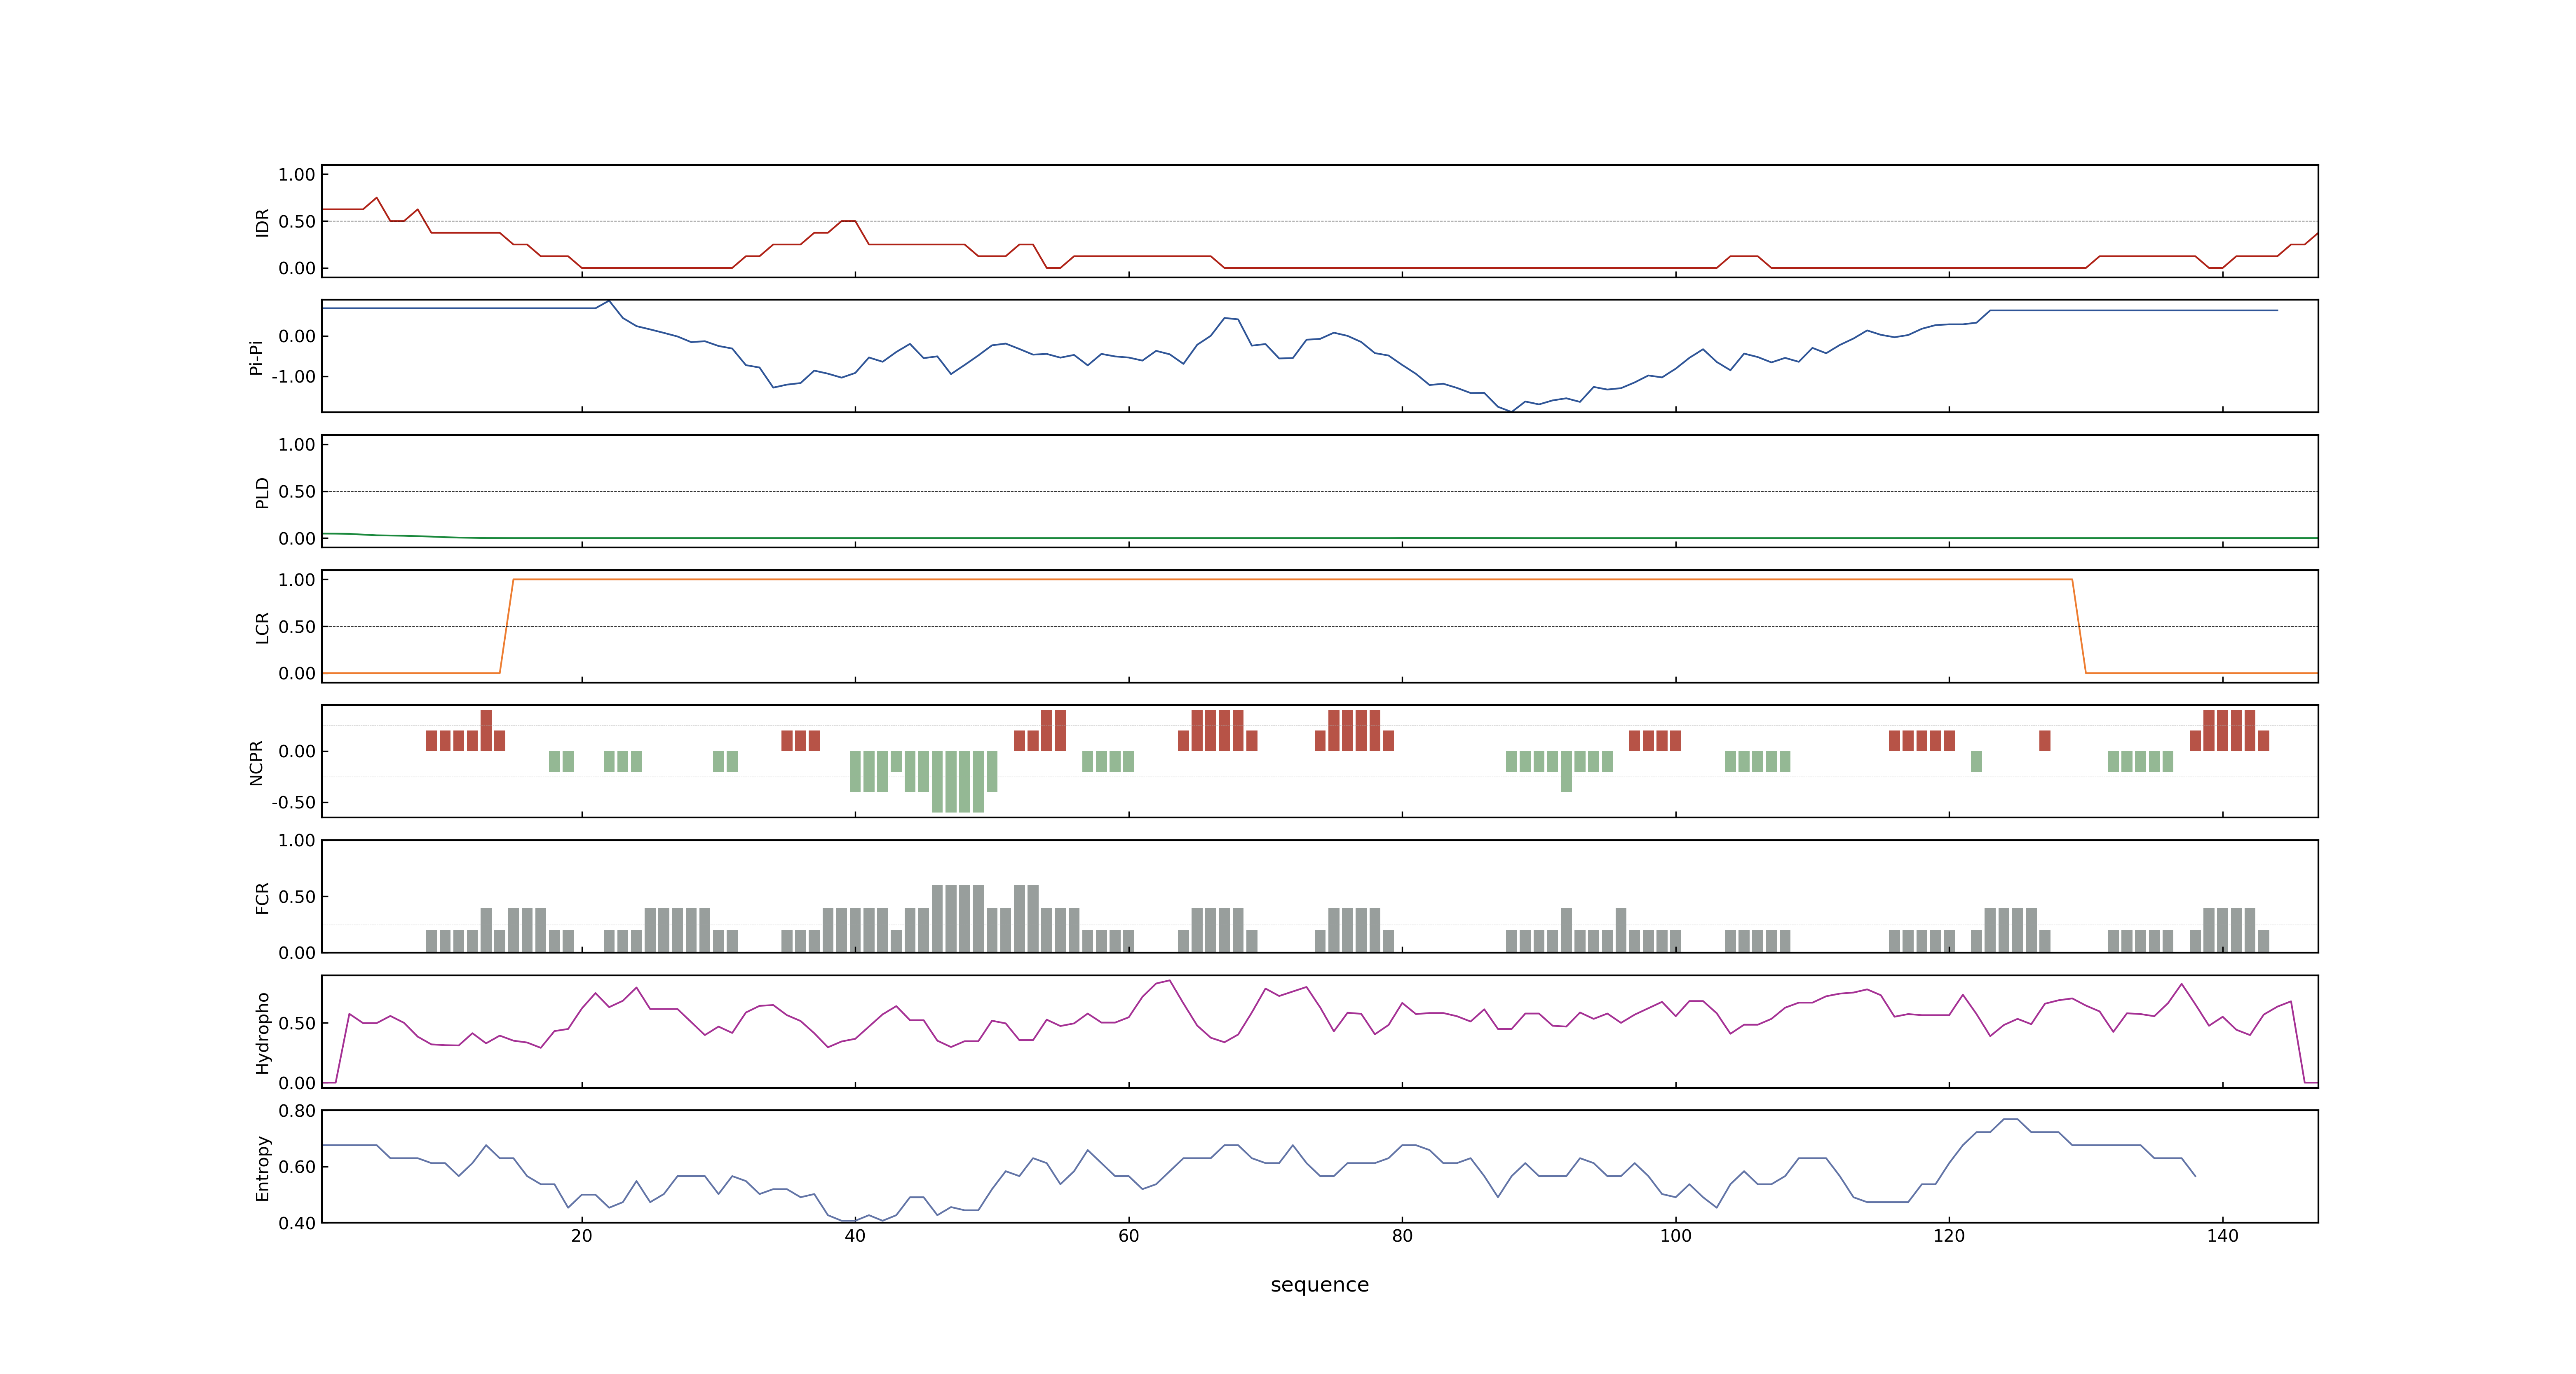2576x1374 pixels.
Task: Click the deepest green NCPR bars near 47
Action: tap(957, 782)
